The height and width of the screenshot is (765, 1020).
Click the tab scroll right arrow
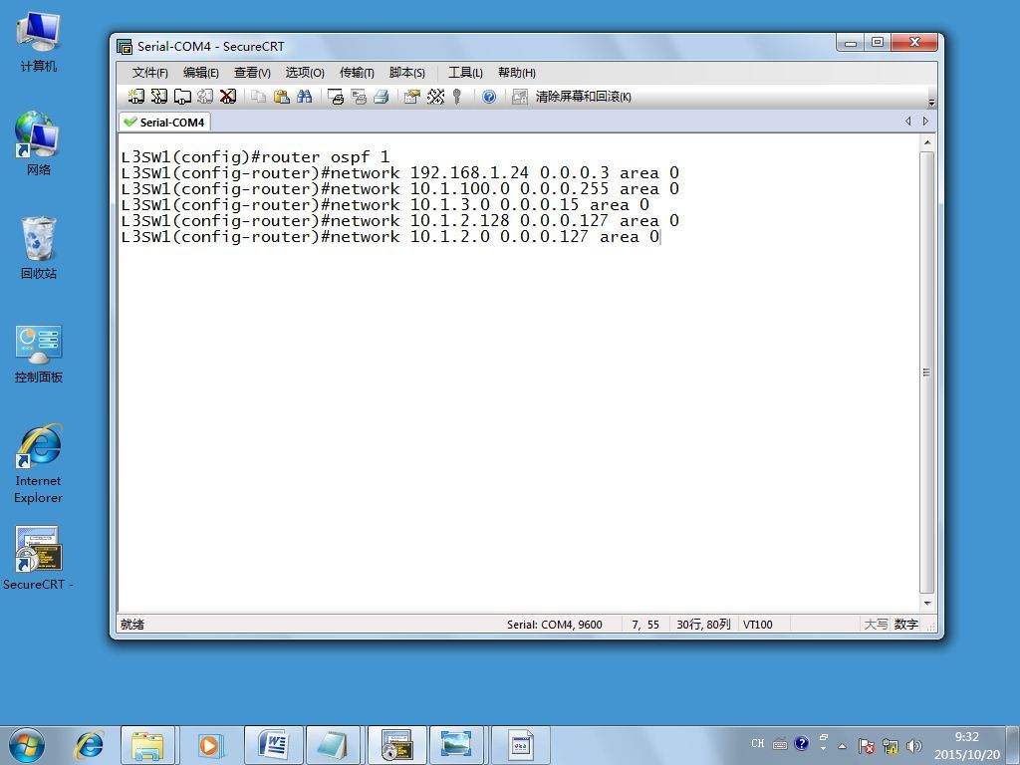925,121
